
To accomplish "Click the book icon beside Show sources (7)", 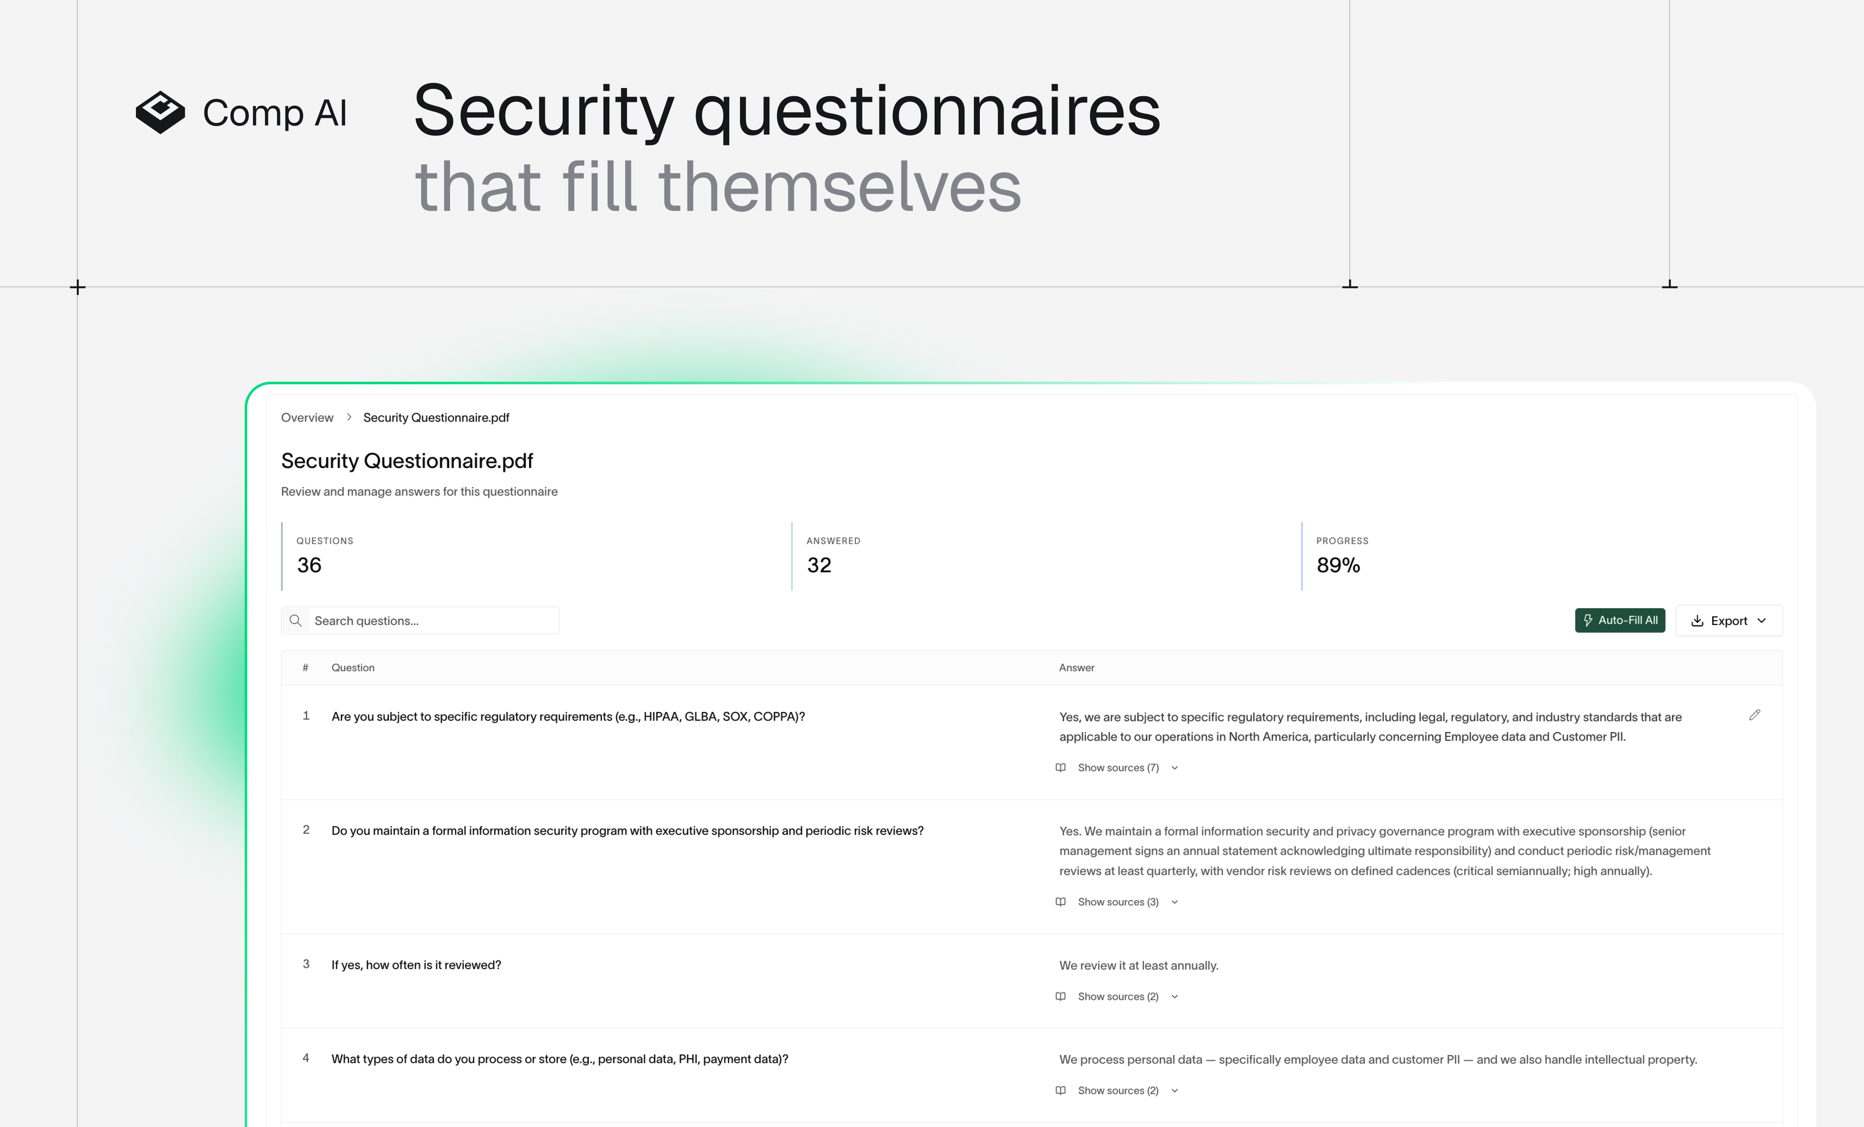I will coord(1061,768).
